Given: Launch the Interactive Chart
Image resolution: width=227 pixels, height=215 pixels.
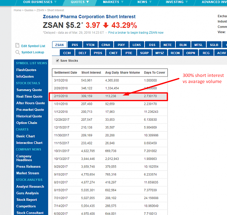Looking at the screenshot, I should point(29,143).
